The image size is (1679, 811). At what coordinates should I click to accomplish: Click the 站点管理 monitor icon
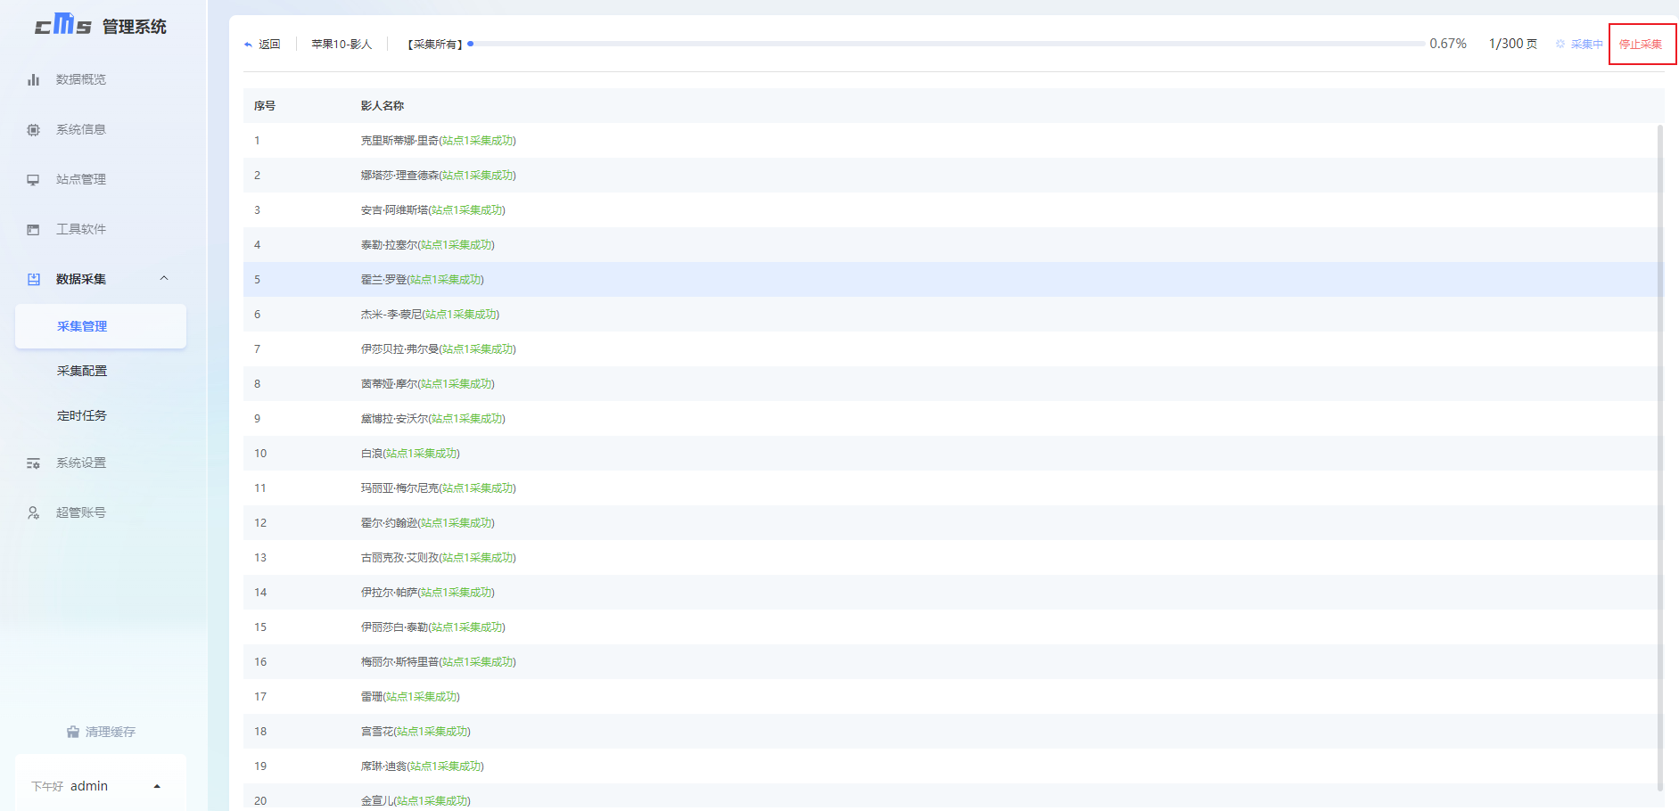pyautogui.click(x=33, y=179)
